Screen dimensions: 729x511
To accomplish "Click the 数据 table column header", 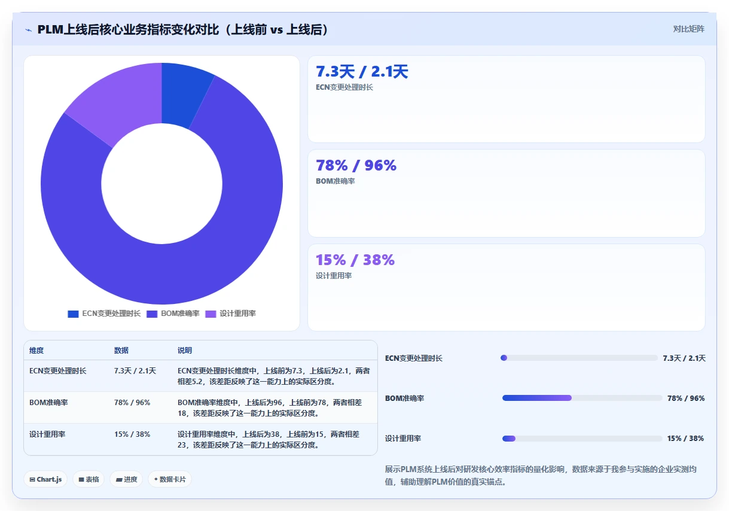I will click(x=121, y=351).
